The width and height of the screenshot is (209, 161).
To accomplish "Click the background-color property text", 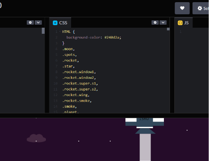I will [83, 37].
